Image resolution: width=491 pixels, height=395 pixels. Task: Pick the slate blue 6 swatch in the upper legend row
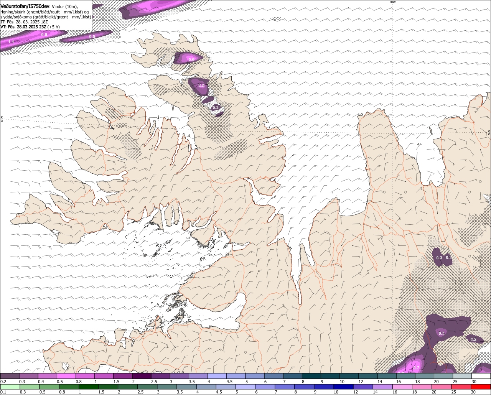pos(274,376)
